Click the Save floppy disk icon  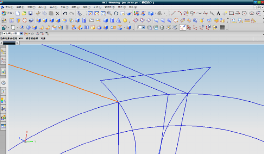pos(30,13)
